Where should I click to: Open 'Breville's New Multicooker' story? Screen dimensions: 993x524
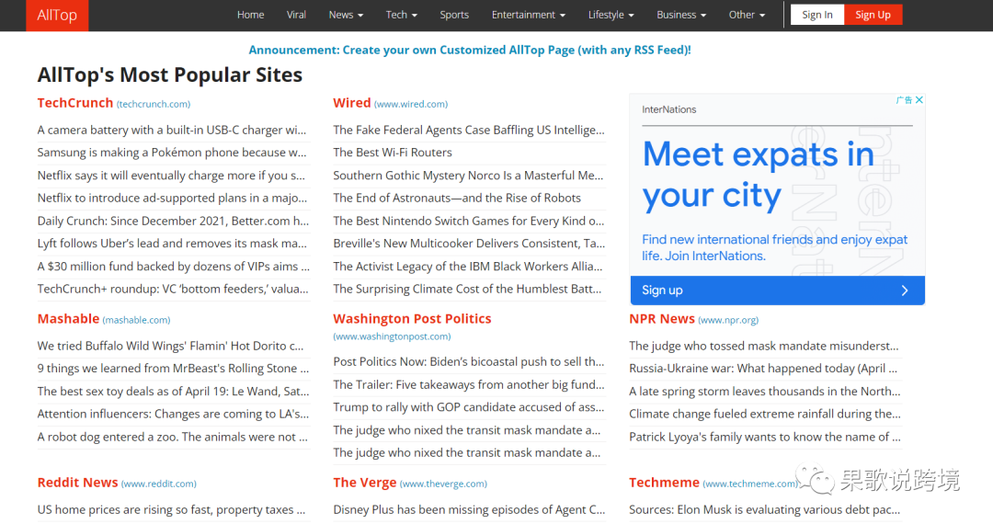click(469, 243)
